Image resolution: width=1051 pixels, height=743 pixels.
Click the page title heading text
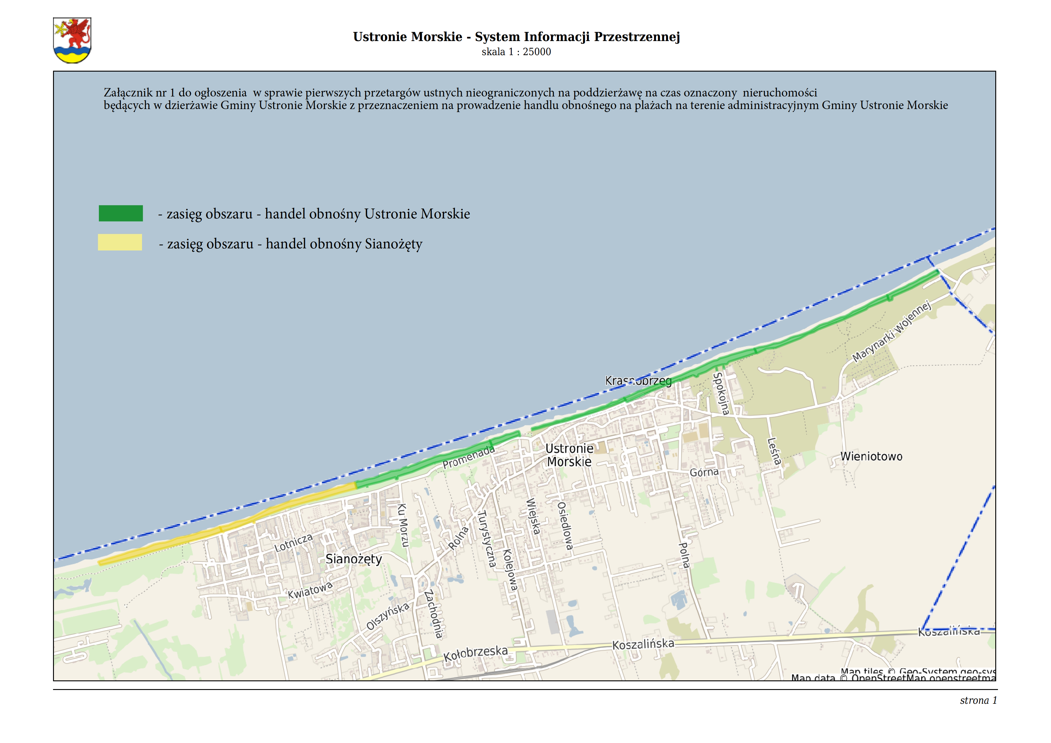pyautogui.click(x=516, y=37)
